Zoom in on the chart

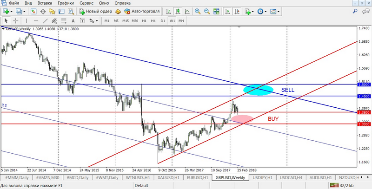tap(198, 11)
